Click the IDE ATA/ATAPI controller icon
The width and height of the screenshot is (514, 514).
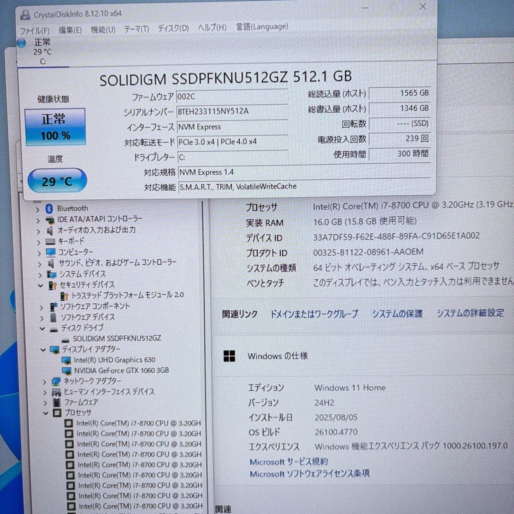[50, 220]
